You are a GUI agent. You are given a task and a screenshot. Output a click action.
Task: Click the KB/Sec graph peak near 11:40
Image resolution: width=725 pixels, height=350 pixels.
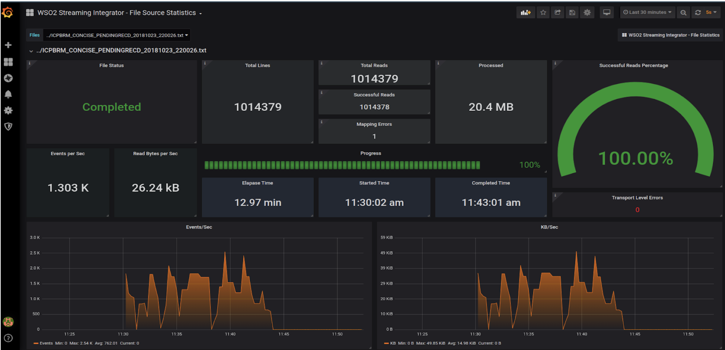point(576,253)
